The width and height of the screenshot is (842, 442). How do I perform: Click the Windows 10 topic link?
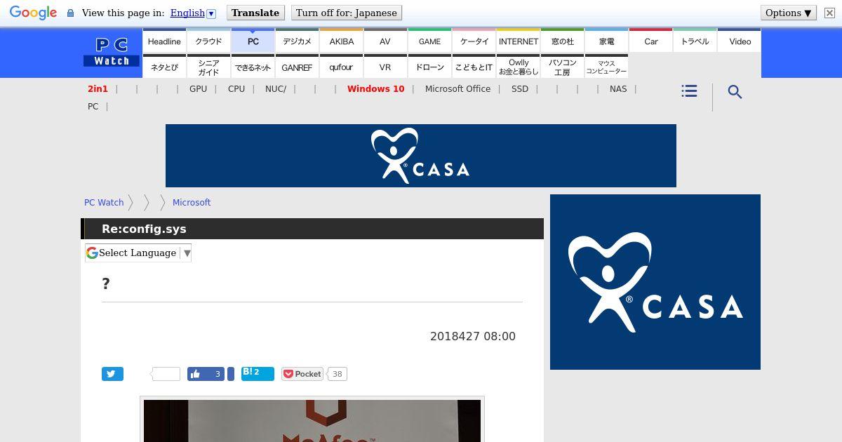click(375, 89)
